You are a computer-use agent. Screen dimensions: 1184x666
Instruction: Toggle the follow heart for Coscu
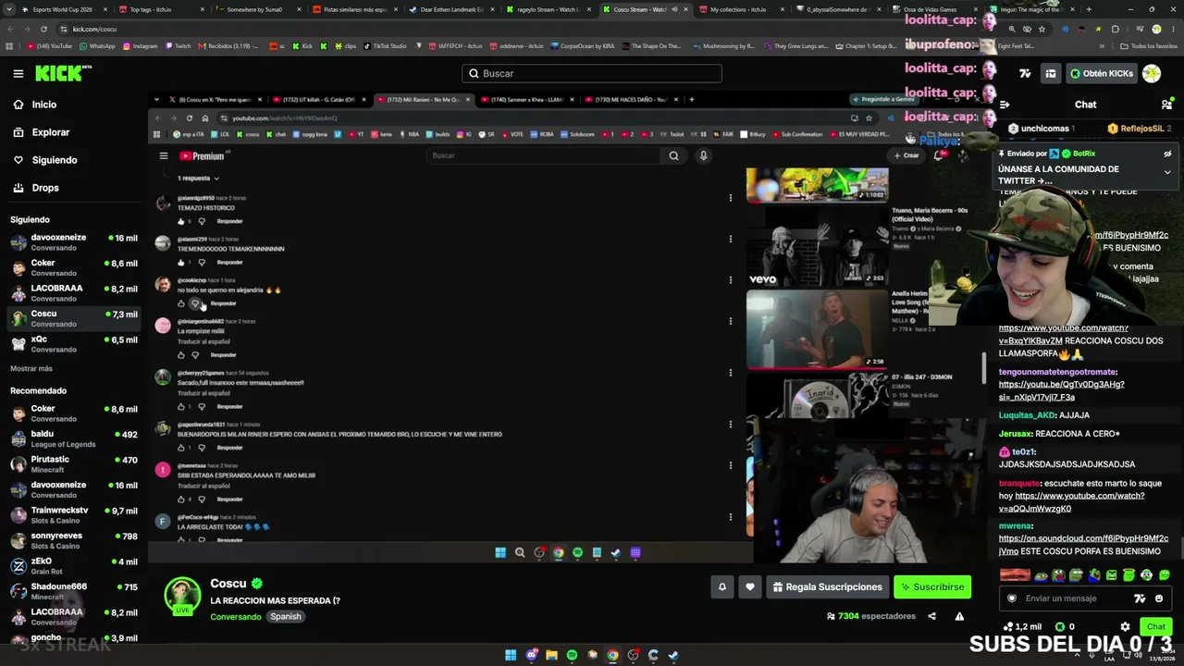[750, 586]
